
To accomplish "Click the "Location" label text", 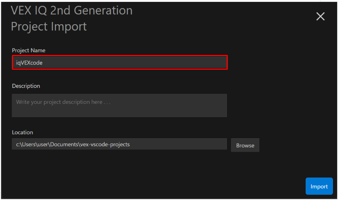I will click(22, 132).
